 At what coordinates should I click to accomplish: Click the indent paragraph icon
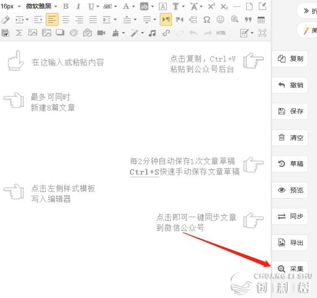(x=38, y=20)
